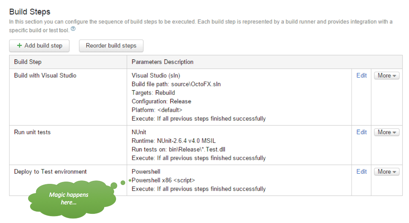
Task: Select the Run unit tests step name
Action: pos(32,132)
